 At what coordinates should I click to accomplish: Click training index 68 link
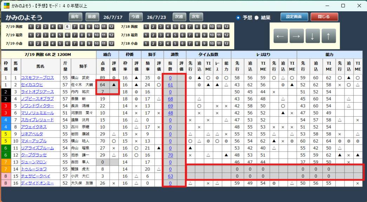(x=170, y=99)
